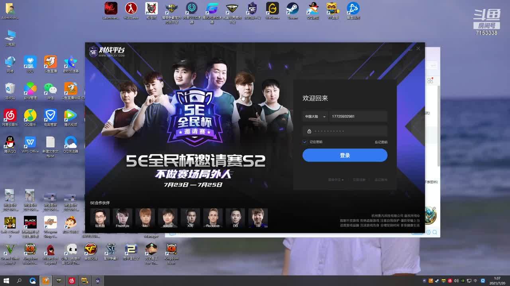Click the 5E 对战平台 logo
The width and height of the screenshot is (510, 286).
(x=107, y=51)
